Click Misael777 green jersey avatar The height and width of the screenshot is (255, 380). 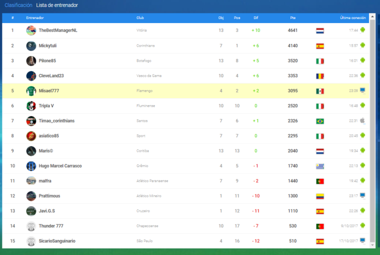click(31, 91)
